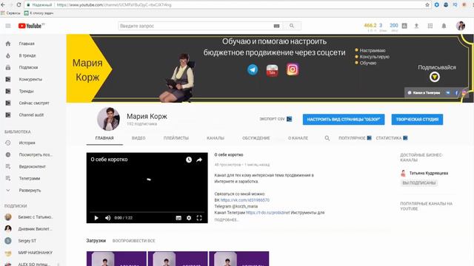Open the video upload icon

point(416,26)
